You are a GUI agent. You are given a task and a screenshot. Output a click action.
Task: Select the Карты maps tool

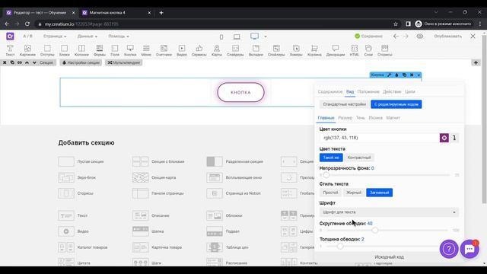pyautogui.click(x=216, y=50)
